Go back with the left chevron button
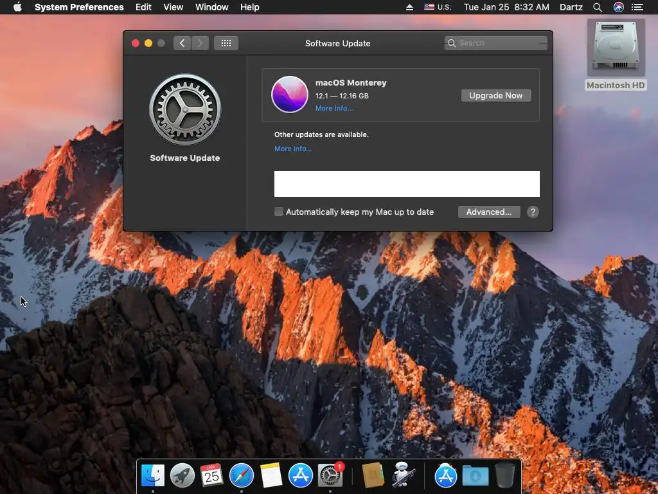This screenshot has height=494, width=658. [x=182, y=43]
